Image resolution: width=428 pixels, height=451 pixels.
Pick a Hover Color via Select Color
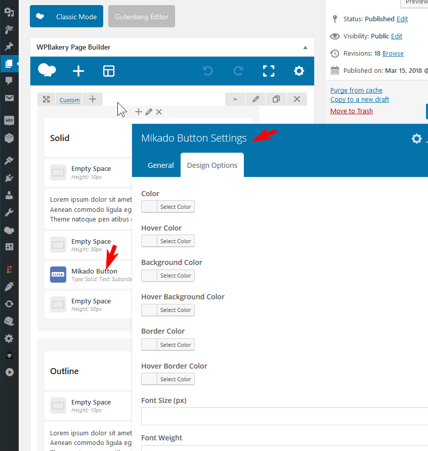click(168, 241)
